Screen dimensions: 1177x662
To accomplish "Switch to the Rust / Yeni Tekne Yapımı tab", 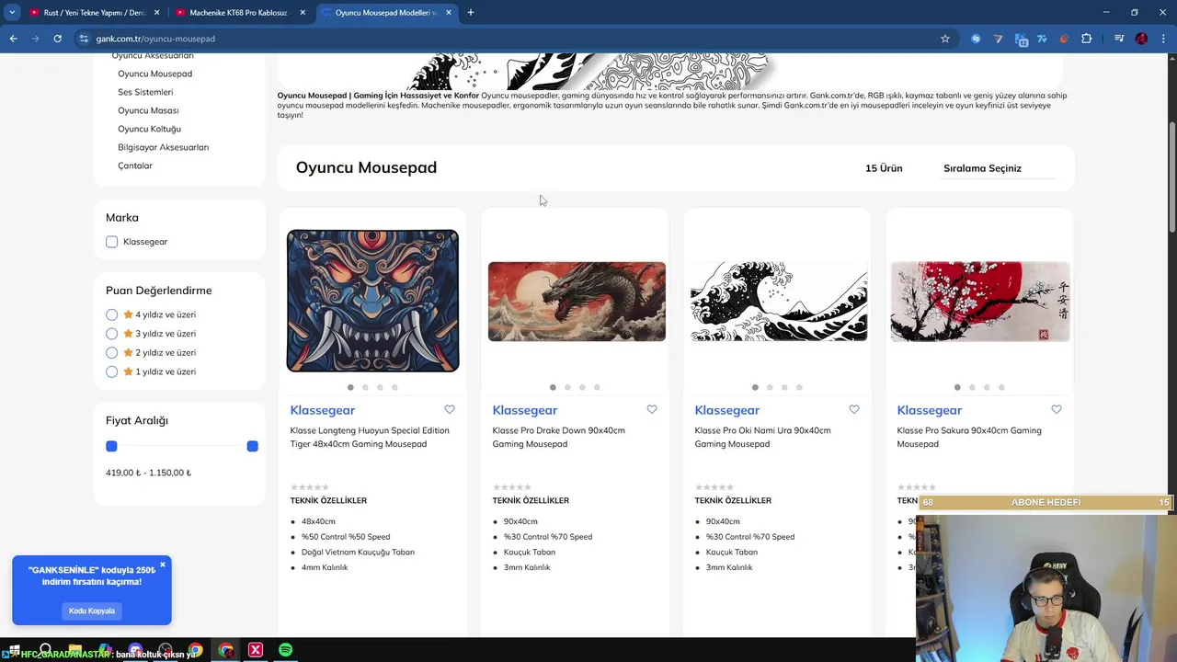I will point(92,13).
